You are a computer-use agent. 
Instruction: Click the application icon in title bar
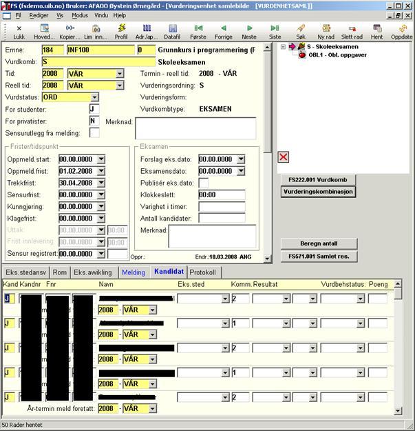4,6
